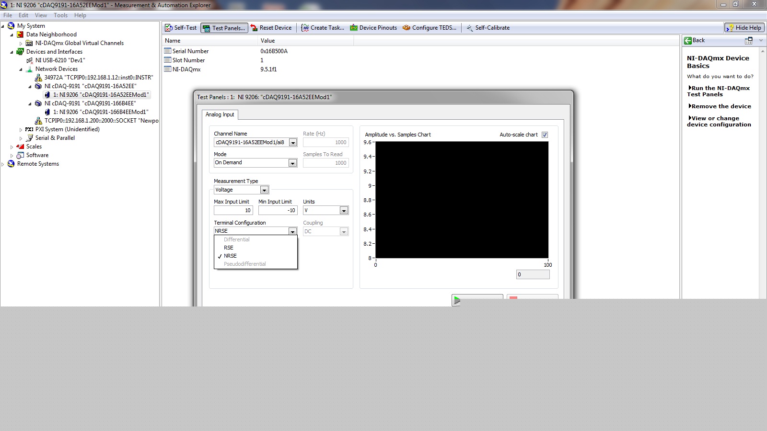The height and width of the screenshot is (431, 767).
Task: Open the File menu
Action: point(8,15)
